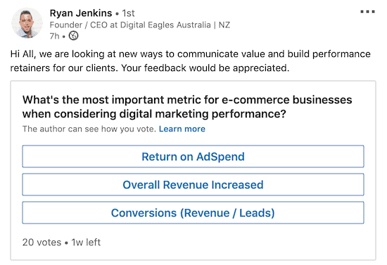Click the NZ text in the headline
Viewport: 387px width, 265px height.
pos(224,25)
